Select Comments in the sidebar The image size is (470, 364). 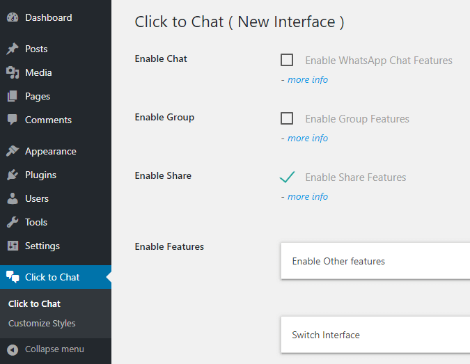48,120
